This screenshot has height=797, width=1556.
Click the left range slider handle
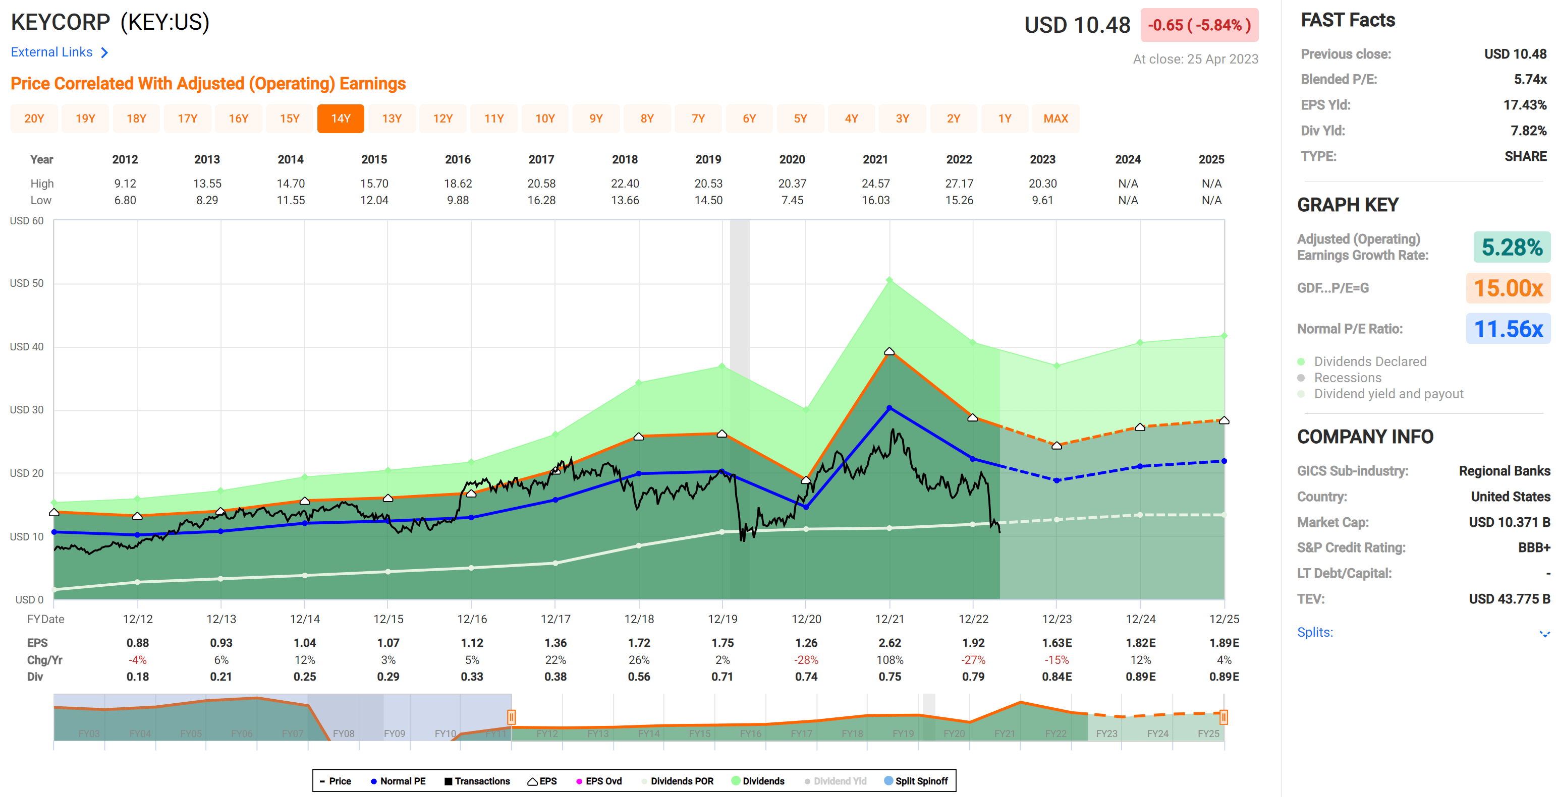coord(511,717)
